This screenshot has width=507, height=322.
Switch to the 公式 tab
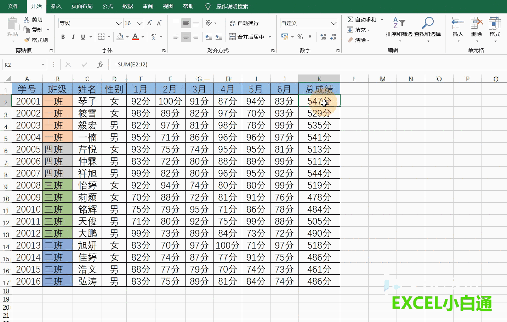(107, 6)
